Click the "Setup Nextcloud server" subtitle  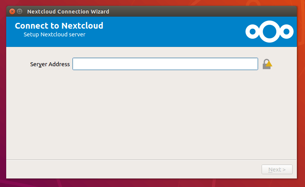(x=54, y=34)
